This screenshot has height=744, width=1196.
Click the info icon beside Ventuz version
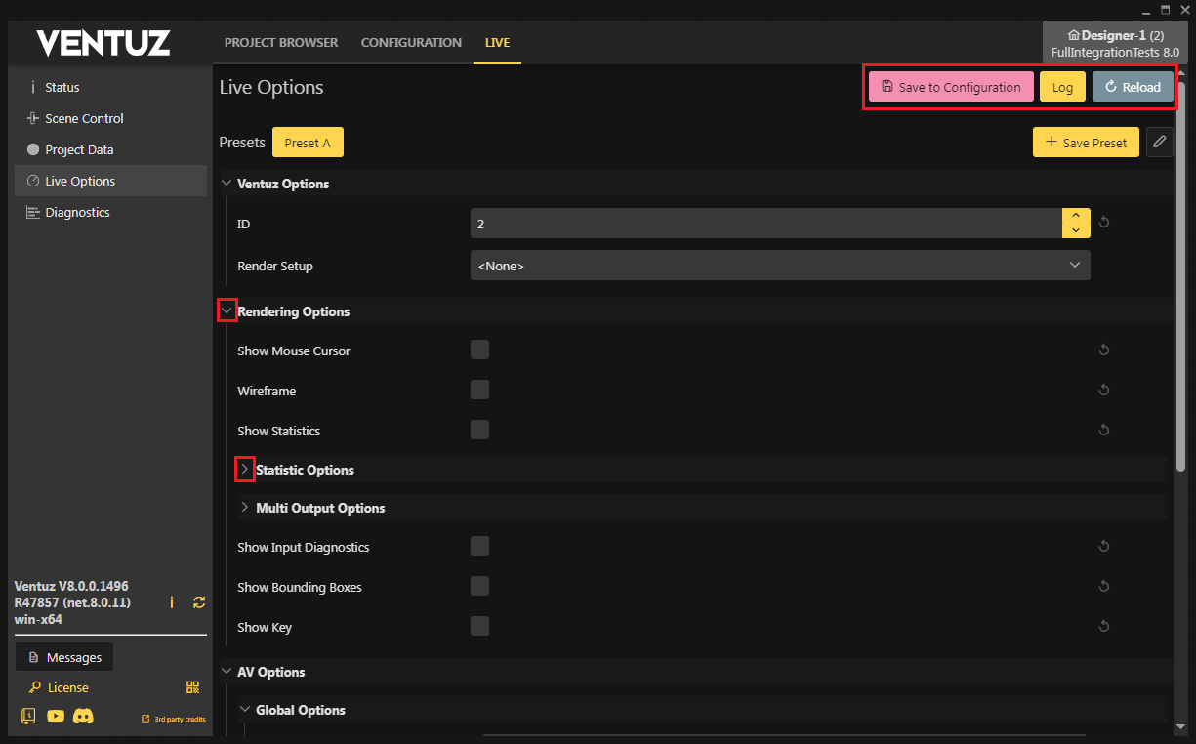172,602
